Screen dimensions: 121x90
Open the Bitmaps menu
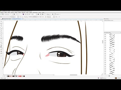click(x=23, y=12)
